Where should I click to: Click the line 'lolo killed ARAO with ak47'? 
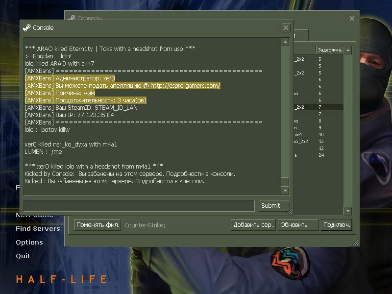(59, 64)
